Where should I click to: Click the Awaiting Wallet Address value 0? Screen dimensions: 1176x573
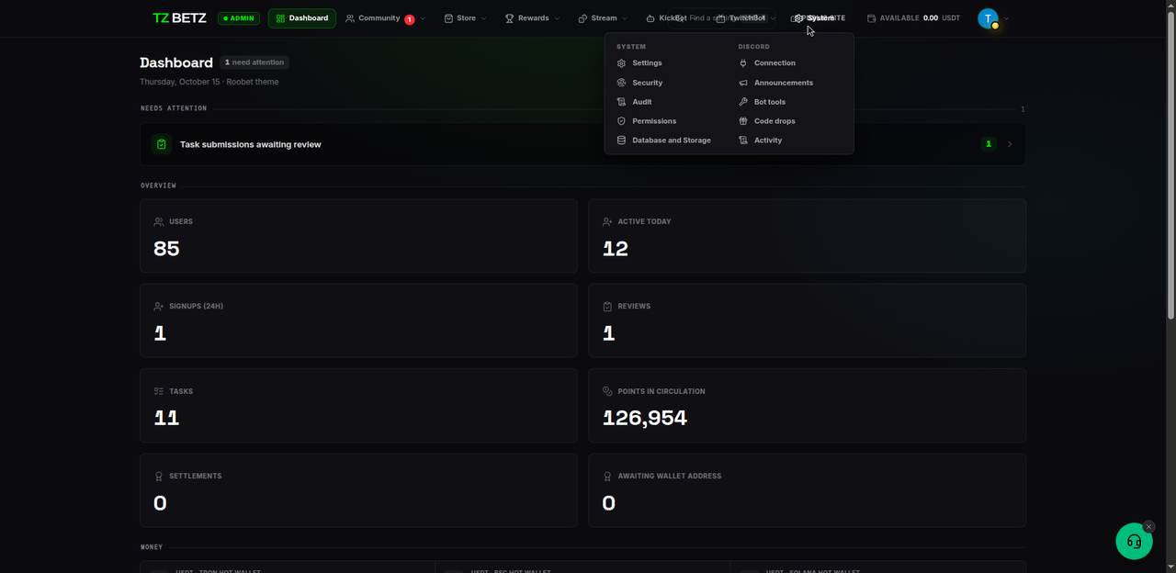[608, 503]
